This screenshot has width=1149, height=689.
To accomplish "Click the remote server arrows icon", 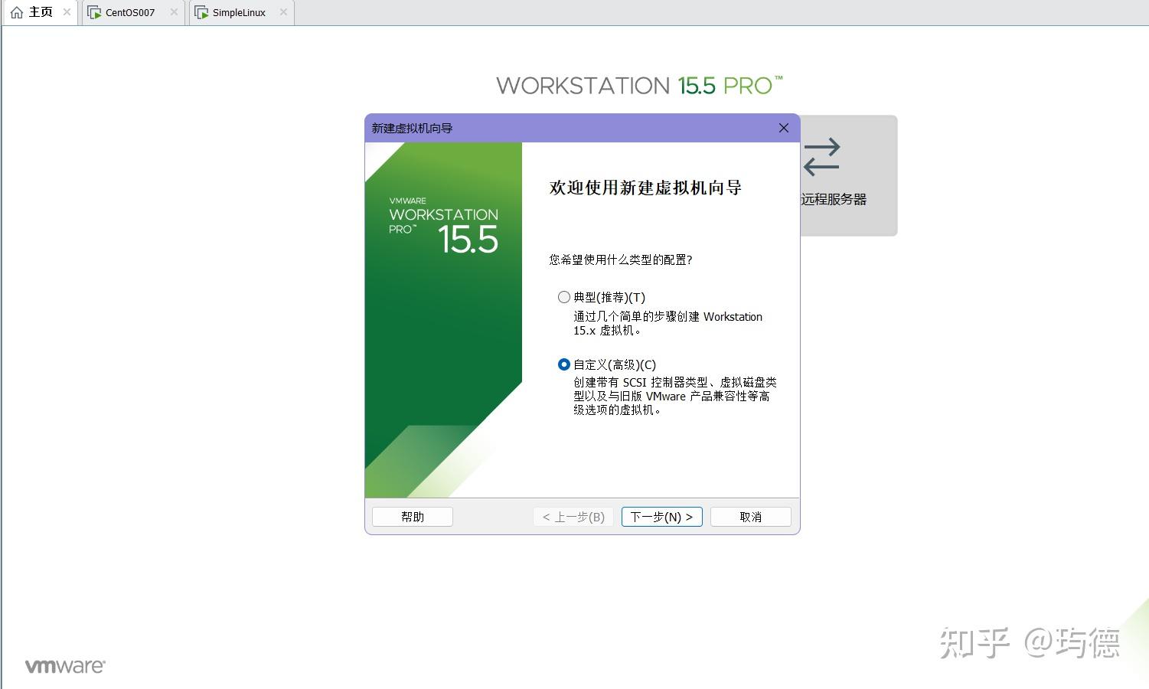I will [822, 156].
